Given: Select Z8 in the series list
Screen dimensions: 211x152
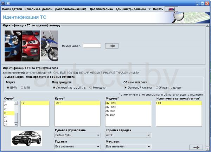Looking at the screenshot, I should point(9,125).
